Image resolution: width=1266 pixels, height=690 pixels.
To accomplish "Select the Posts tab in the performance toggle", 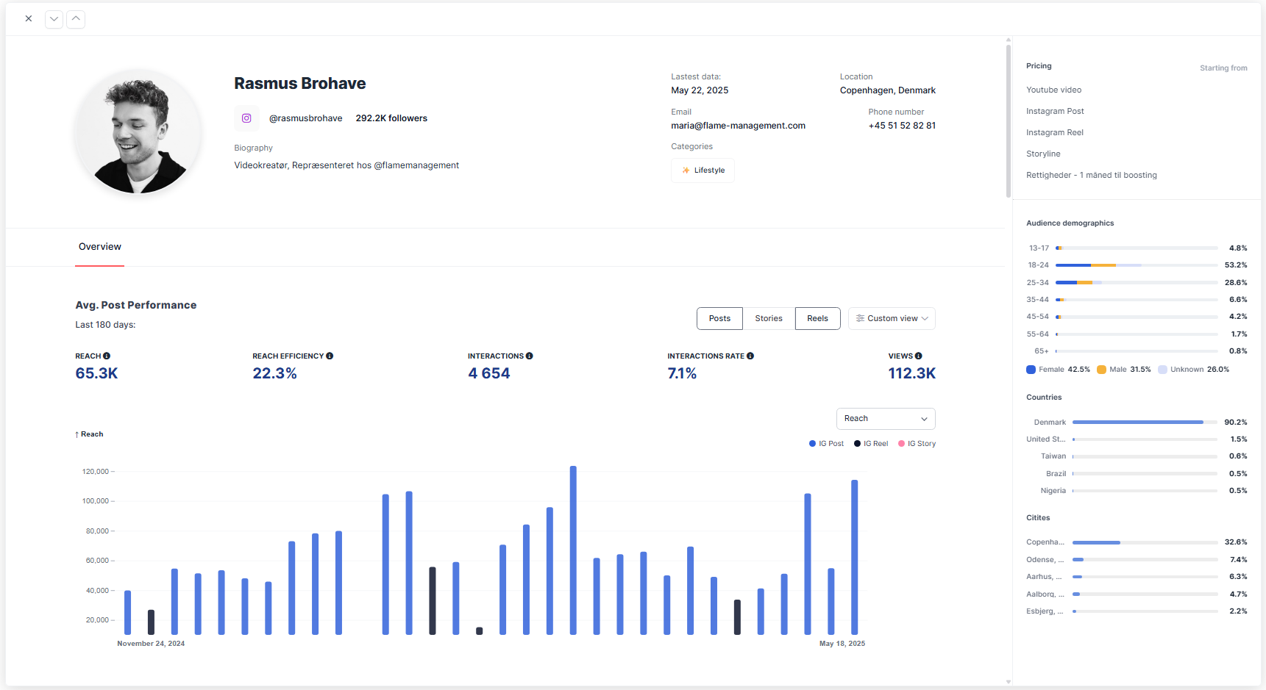I will 719,318.
